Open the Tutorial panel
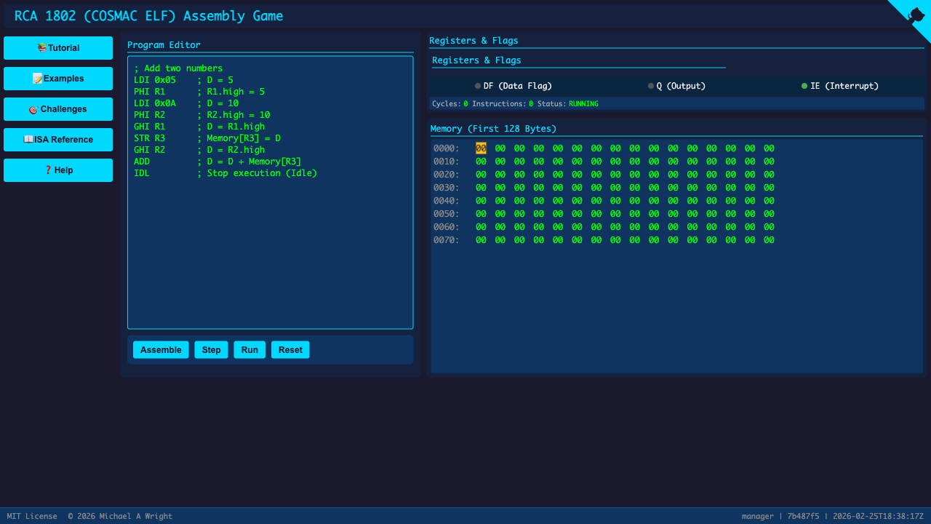 coord(58,48)
